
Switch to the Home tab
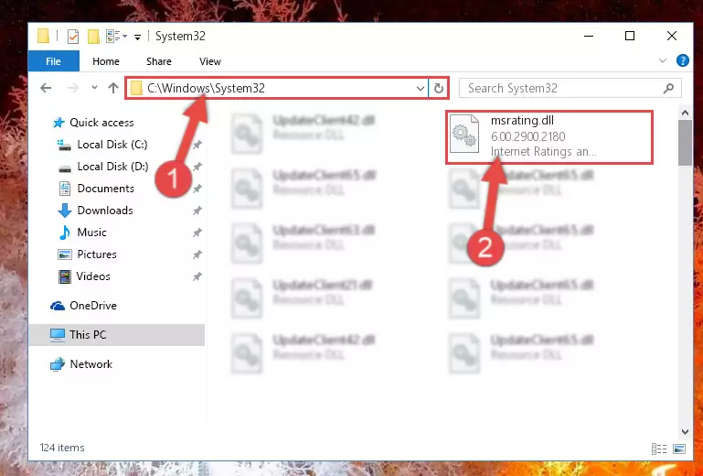(x=106, y=61)
